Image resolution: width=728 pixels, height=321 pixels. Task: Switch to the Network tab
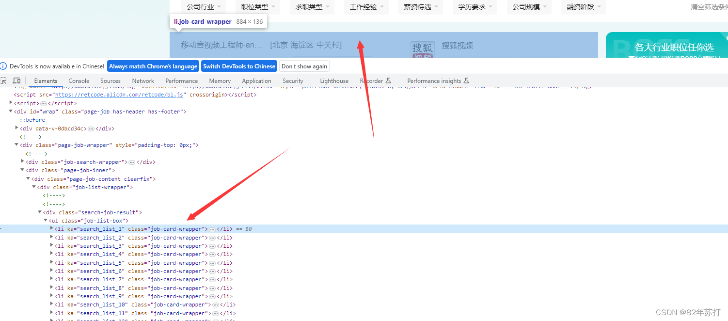[x=142, y=80]
